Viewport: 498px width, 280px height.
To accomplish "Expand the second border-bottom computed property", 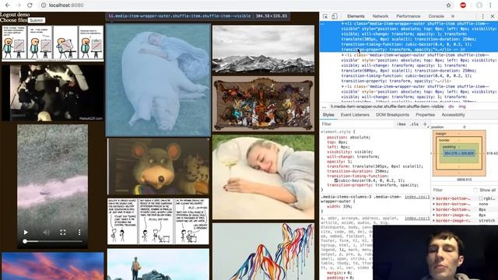I will tap(434, 204).
